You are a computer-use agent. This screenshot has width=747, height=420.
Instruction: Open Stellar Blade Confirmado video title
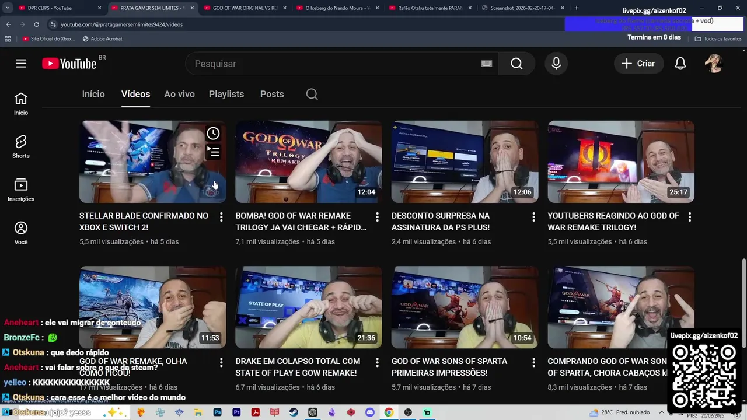click(144, 222)
